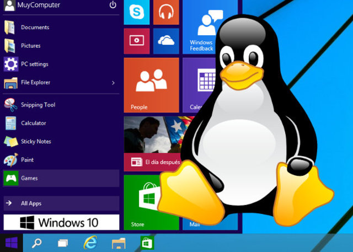Screen dimensions: 353x252
Task: Open the Video player tile
Action: coord(136,41)
